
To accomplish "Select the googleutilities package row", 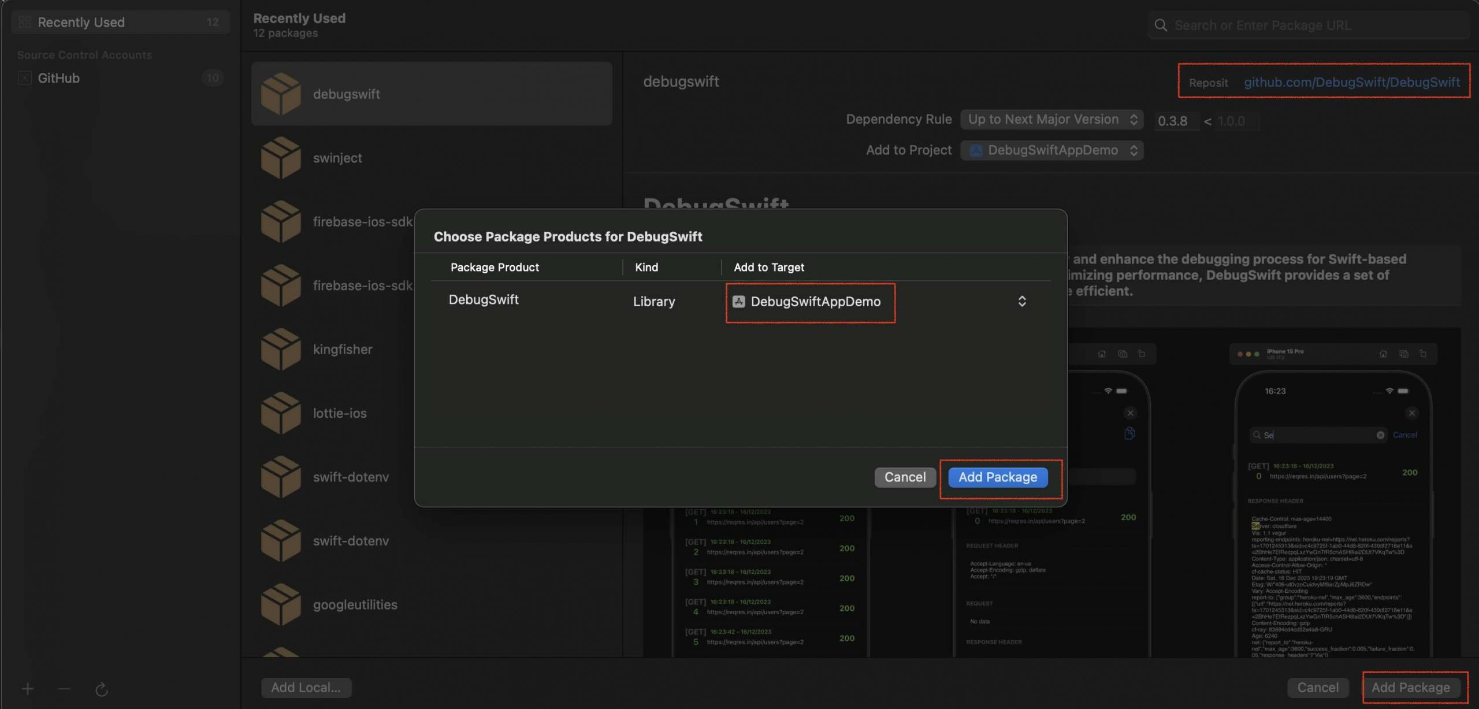I will (432, 604).
